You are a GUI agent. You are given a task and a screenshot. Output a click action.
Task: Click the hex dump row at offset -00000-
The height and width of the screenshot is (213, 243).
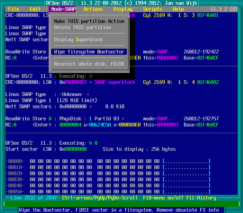pos(108,161)
